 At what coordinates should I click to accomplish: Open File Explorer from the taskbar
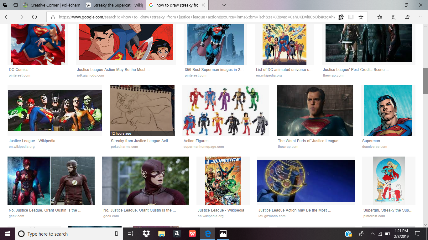tap(161, 234)
